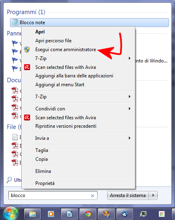Viewport: 175px width, 220px height.
Task: Launch Google Chrome from the taskbar
Action: pyautogui.click(x=88, y=214)
